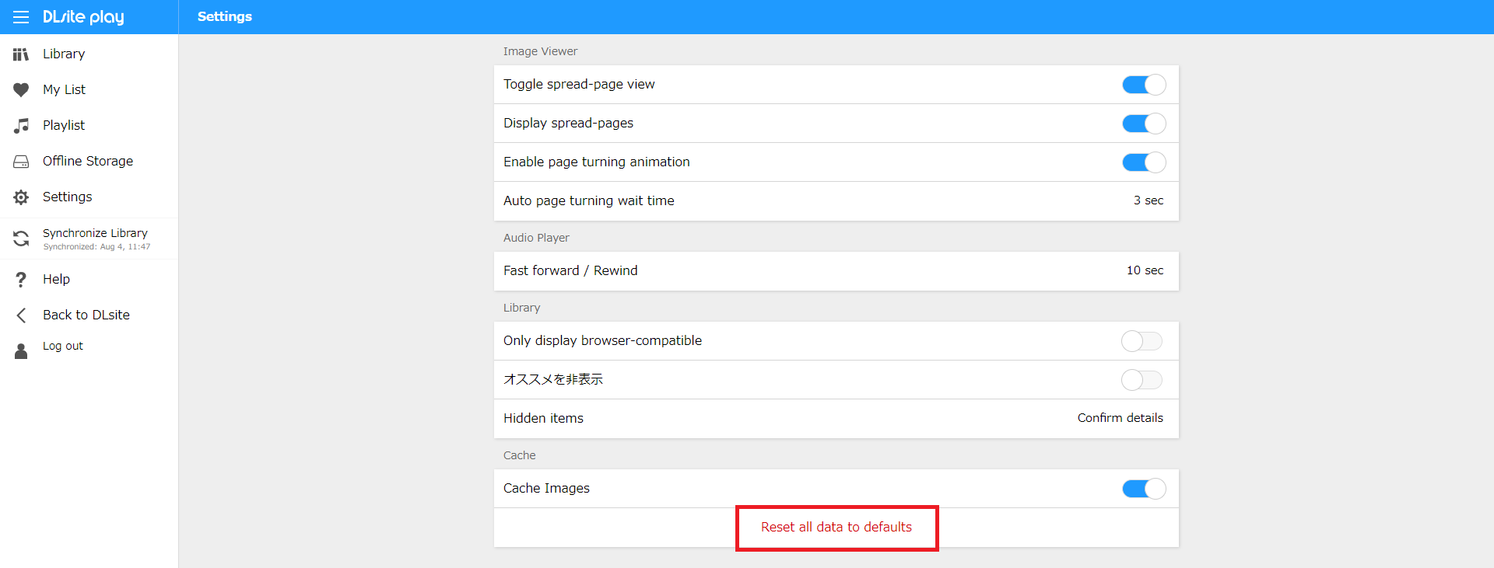Select Settings in the sidebar
This screenshot has height=568, width=1494.
(x=67, y=197)
